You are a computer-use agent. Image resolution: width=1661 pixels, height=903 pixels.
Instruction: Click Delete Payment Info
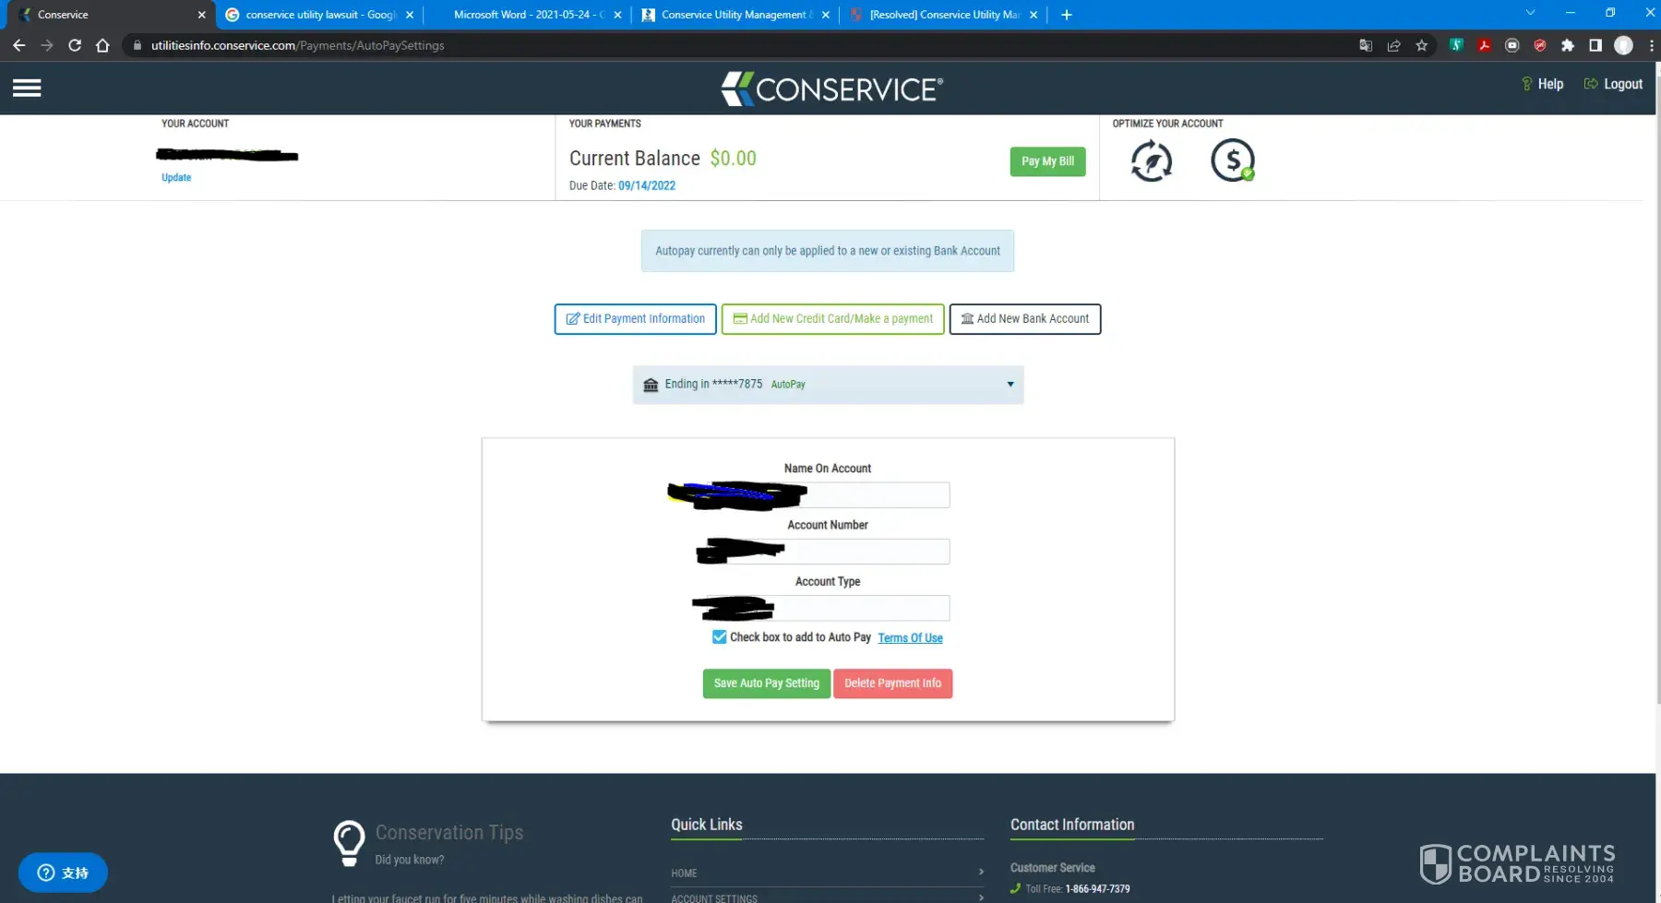pyautogui.click(x=892, y=683)
